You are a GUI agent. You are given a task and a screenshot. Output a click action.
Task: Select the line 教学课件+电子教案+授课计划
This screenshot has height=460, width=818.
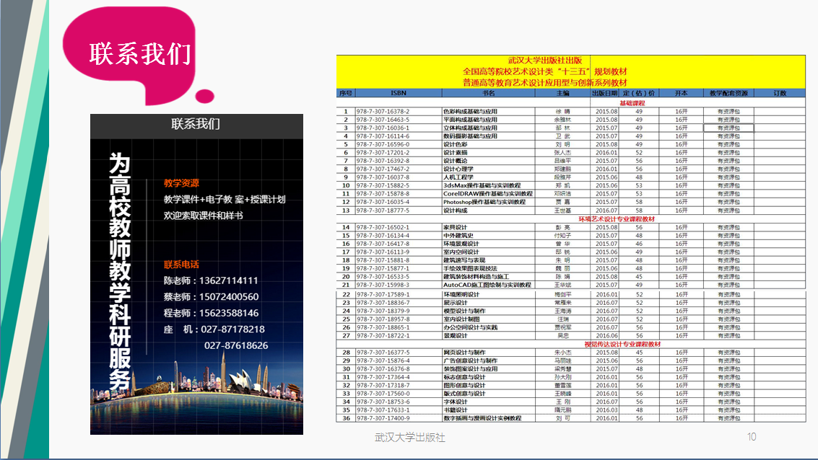coord(225,200)
